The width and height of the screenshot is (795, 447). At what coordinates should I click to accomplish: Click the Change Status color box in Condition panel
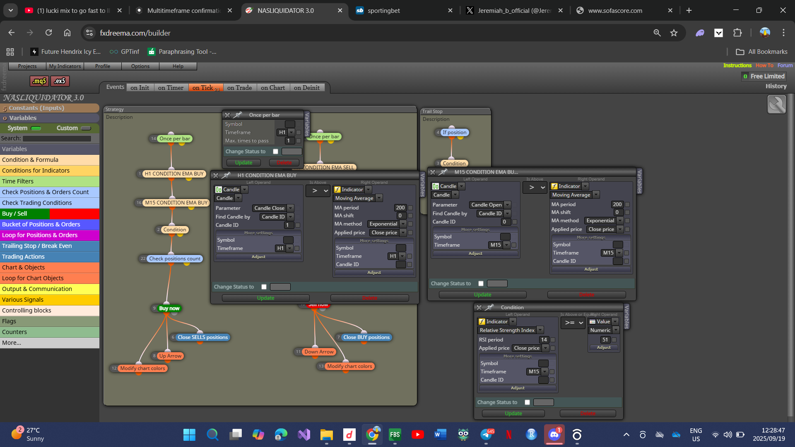(543, 402)
